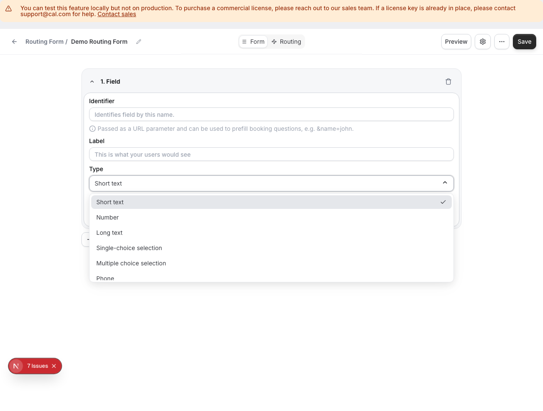Screen dimensions: 543x411
Task: Click the info icon below Identifier field
Action: [92, 129]
